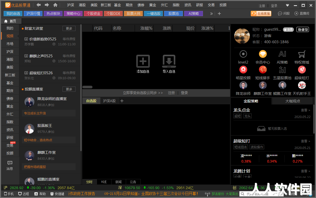Open 鲲鹏工作室 advisor avatar

[x=282, y=85]
